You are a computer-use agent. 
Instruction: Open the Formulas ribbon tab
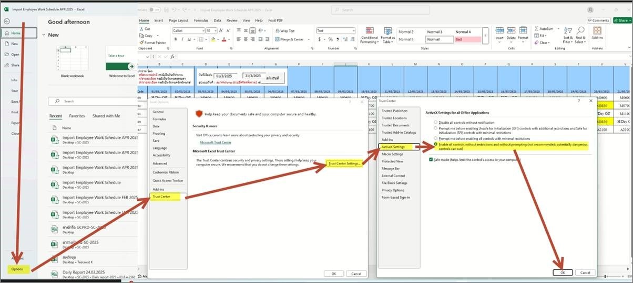tap(201, 20)
